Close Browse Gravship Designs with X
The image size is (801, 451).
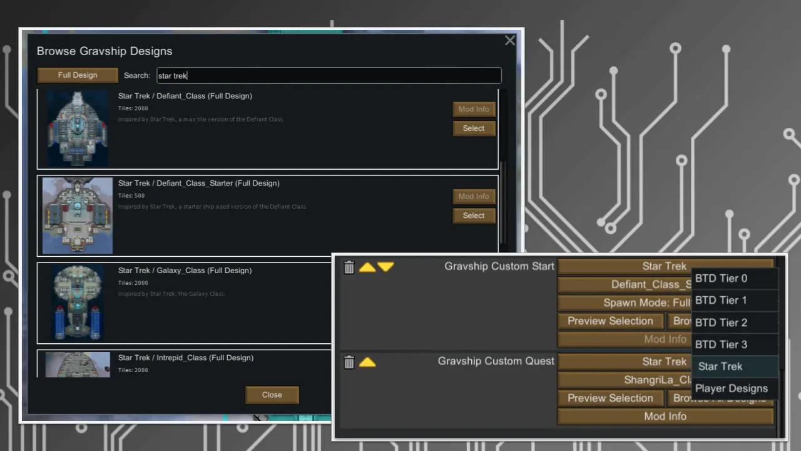click(510, 41)
